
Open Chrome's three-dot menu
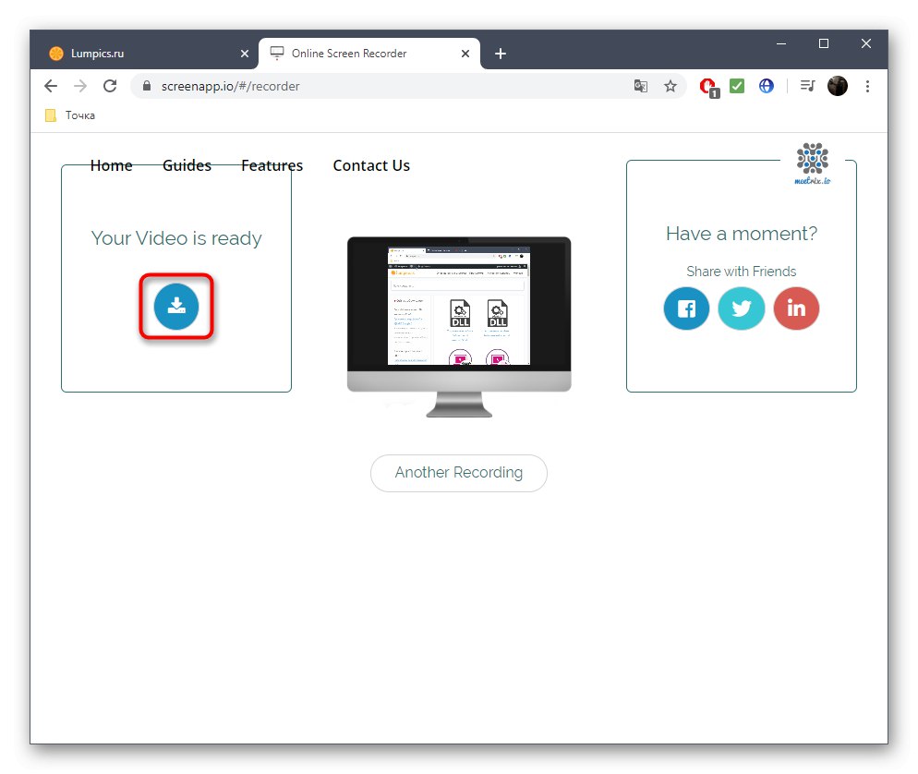(868, 85)
